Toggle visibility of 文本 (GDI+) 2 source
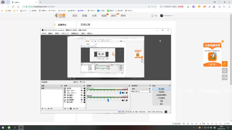Image resolution: width=232 pixels, height=130 pixels. point(82,93)
